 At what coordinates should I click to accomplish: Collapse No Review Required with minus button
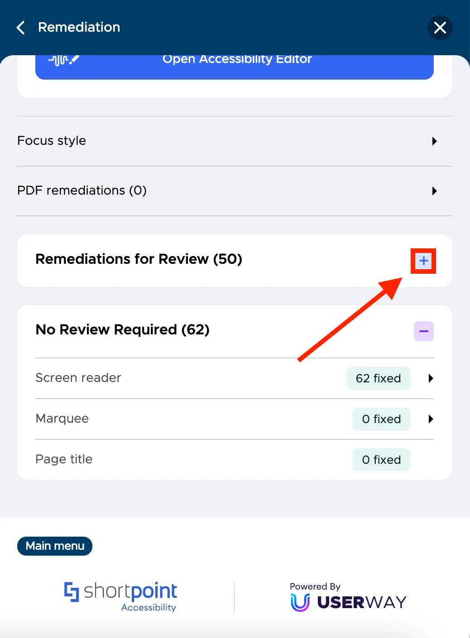[424, 331]
